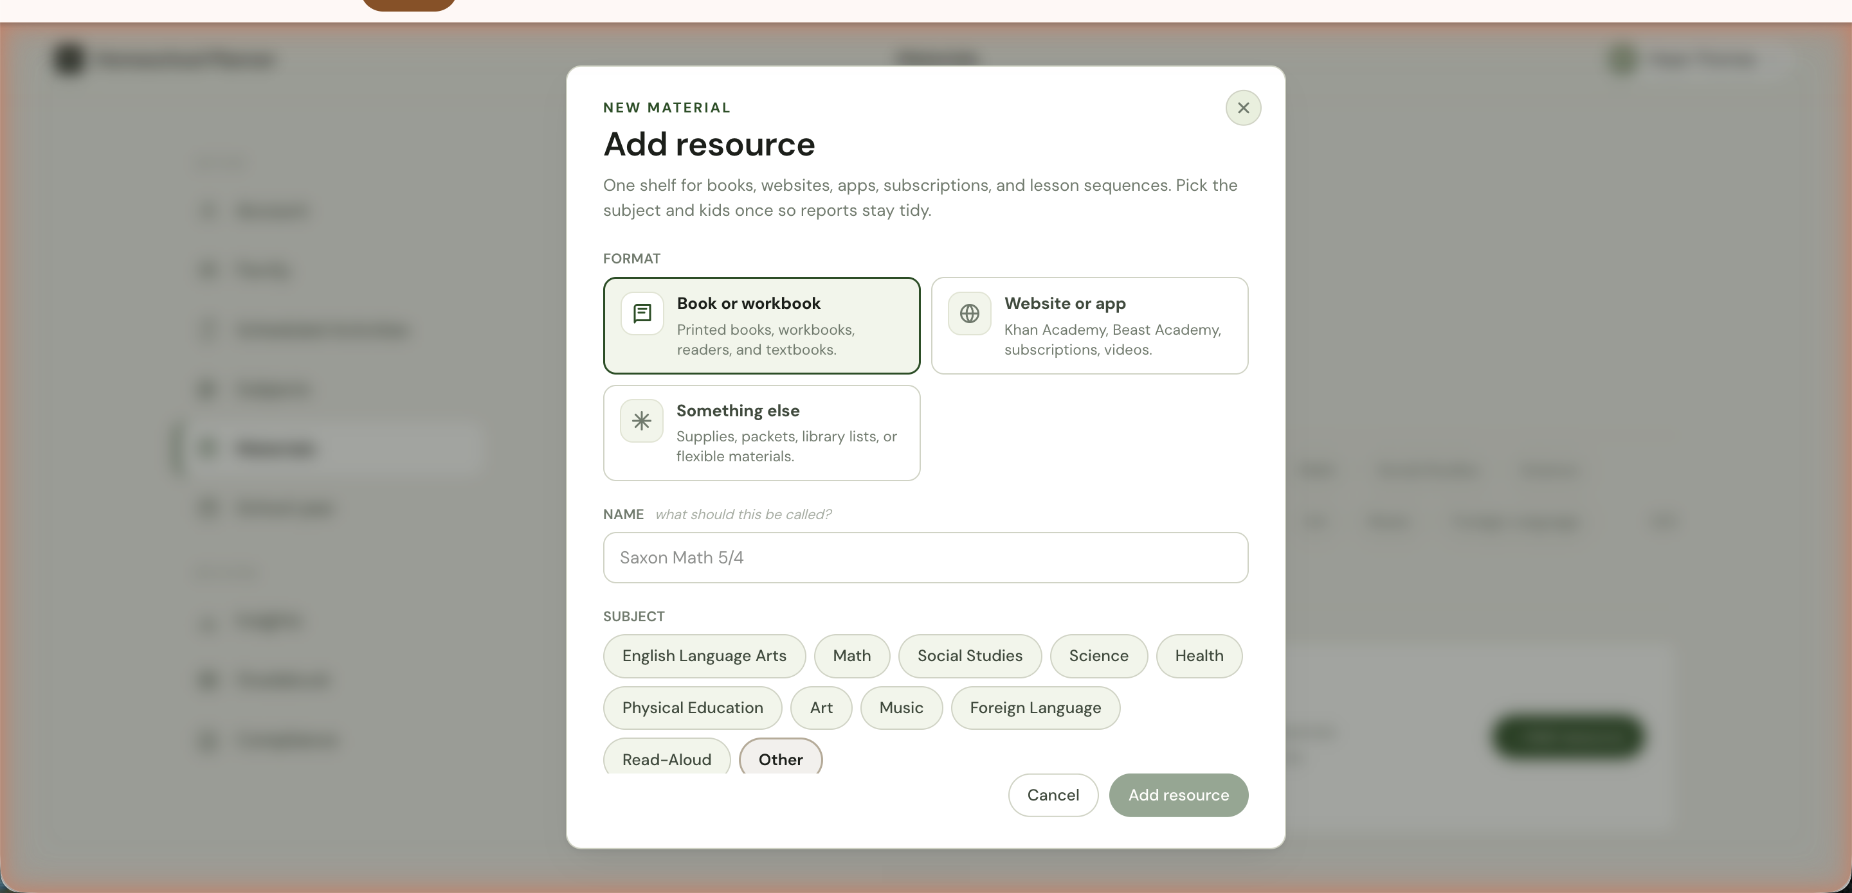The height and width of the screenshot is (893, 1852).
Task: Select the Book or workbook format
Action: (x=761, y=326)
